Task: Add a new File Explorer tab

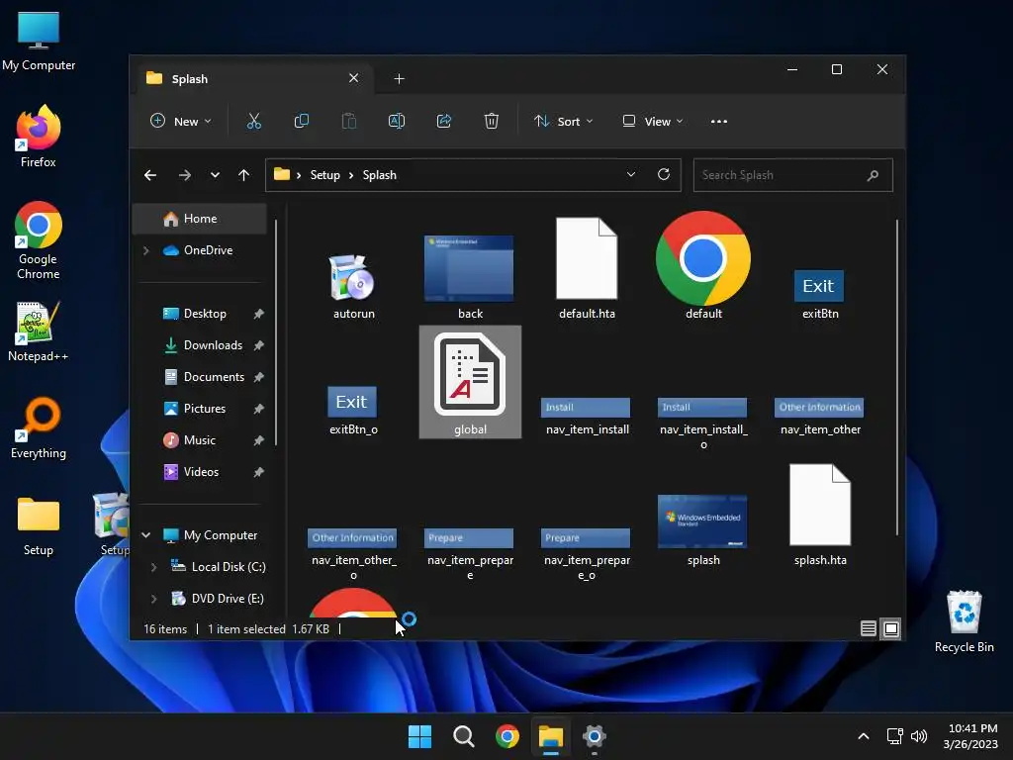Action: 399,79
